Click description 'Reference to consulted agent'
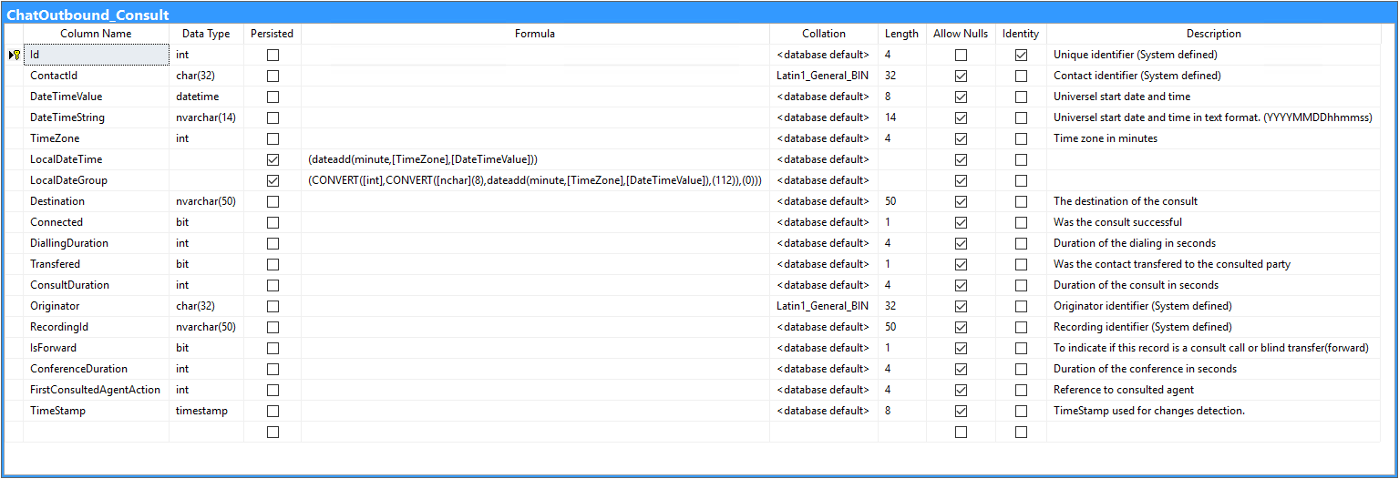This screenshot has width=1399, height=479. [1124, 390]
